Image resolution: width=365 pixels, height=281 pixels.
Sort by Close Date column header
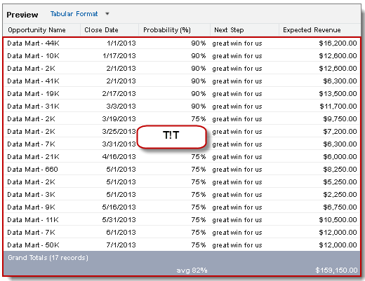[101, 30]
